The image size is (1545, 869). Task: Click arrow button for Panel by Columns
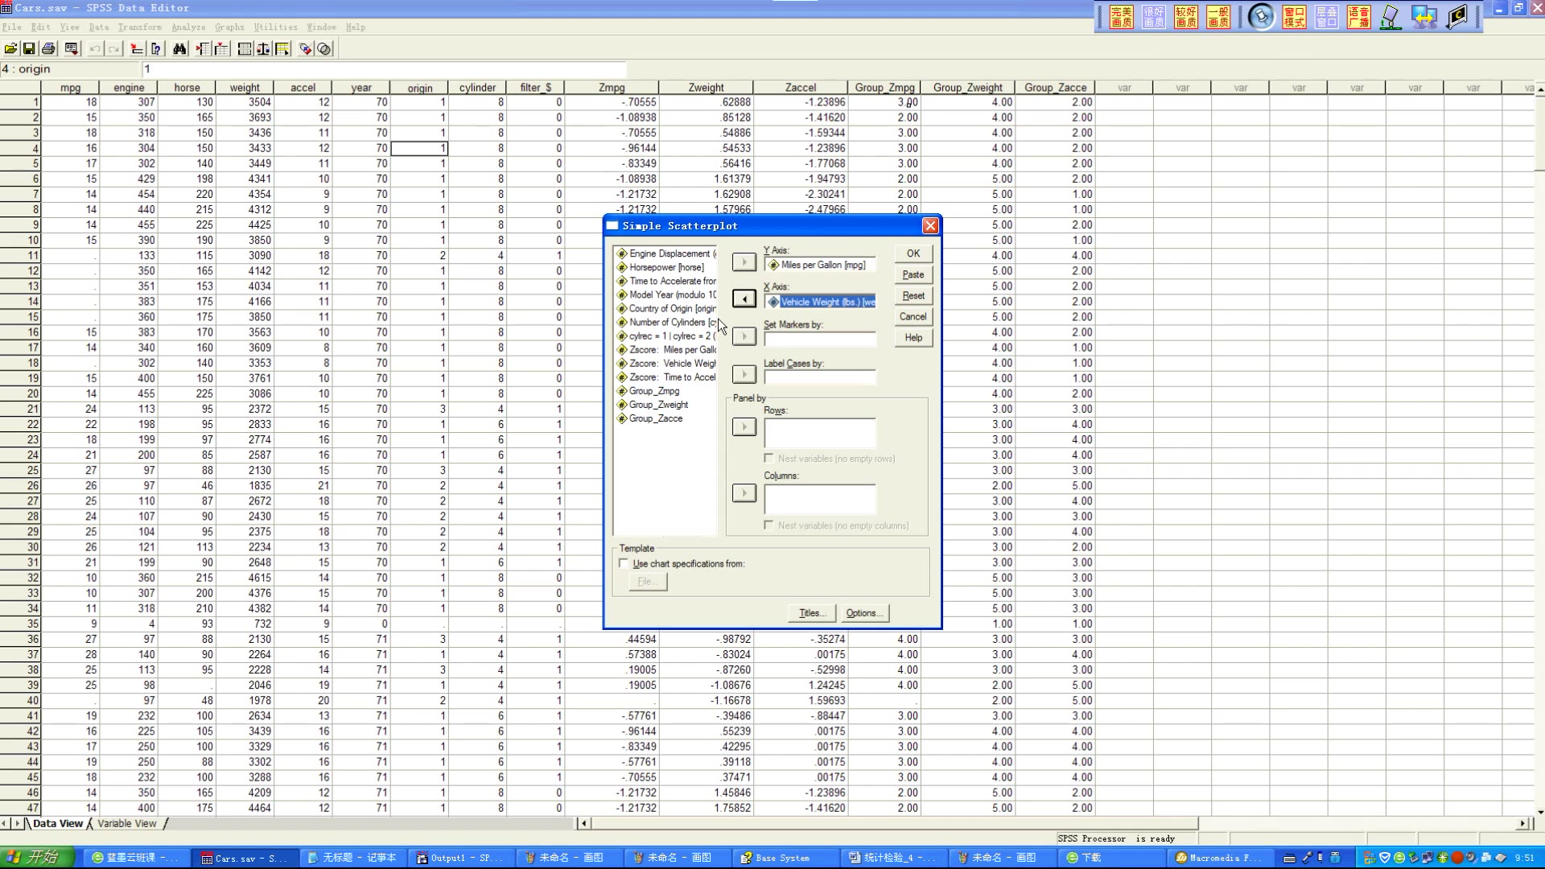[x=744, y=493]
